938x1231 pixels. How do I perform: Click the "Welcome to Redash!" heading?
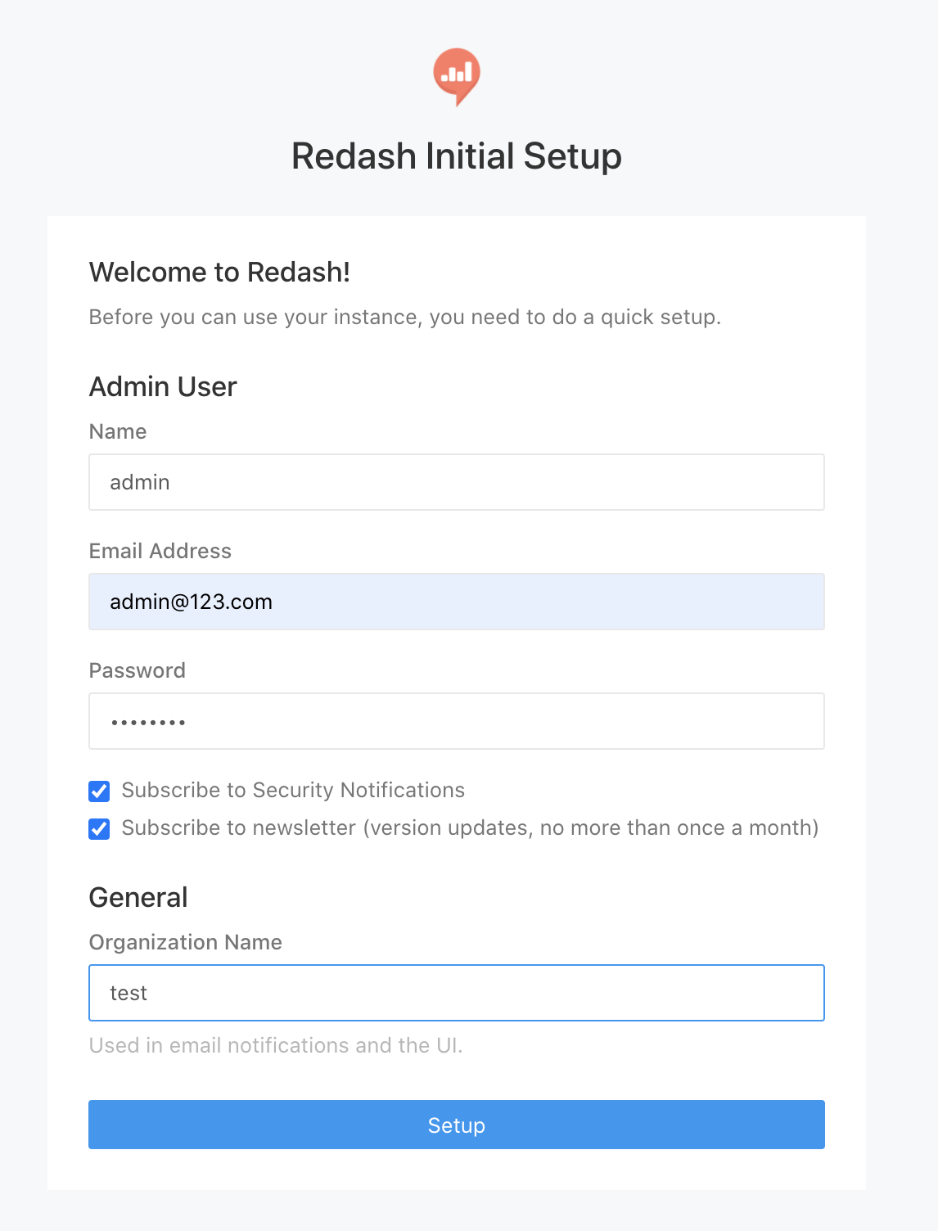(219, 272)
